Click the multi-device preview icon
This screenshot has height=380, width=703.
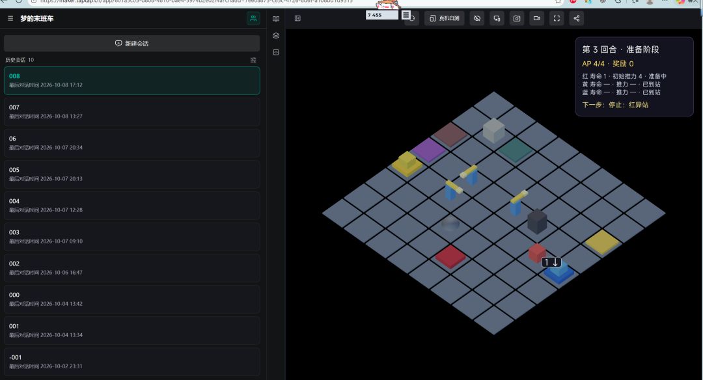pyautogui.click(x=497, y=18)
